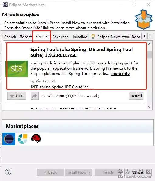Click the STS Spring Tools logo
This screenshot has height=181, width=155.
click(17, 69)
